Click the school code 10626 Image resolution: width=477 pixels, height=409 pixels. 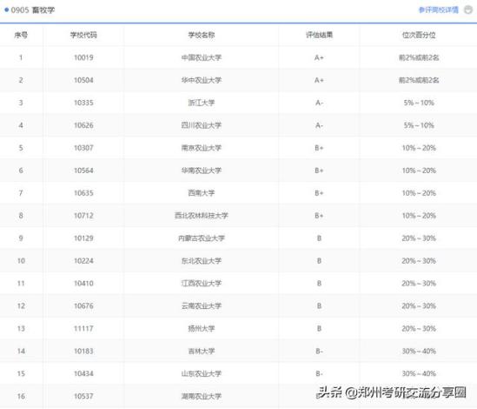pos(83,125)
